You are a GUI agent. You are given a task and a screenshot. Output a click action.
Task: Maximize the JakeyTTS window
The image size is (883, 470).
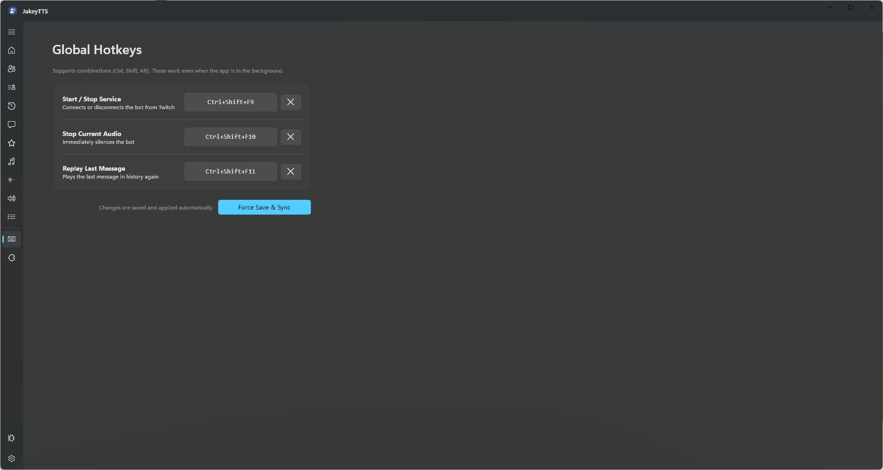click(851, 7)
